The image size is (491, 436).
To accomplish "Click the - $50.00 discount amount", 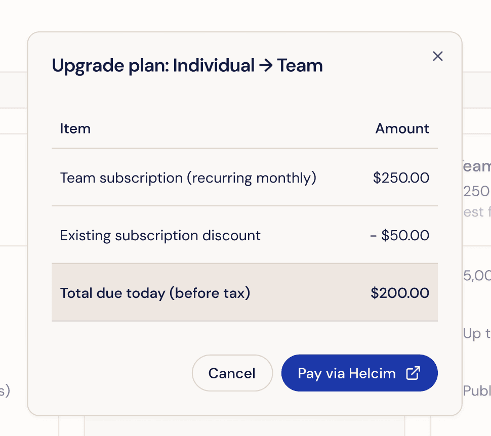I will tap(399, 236).
